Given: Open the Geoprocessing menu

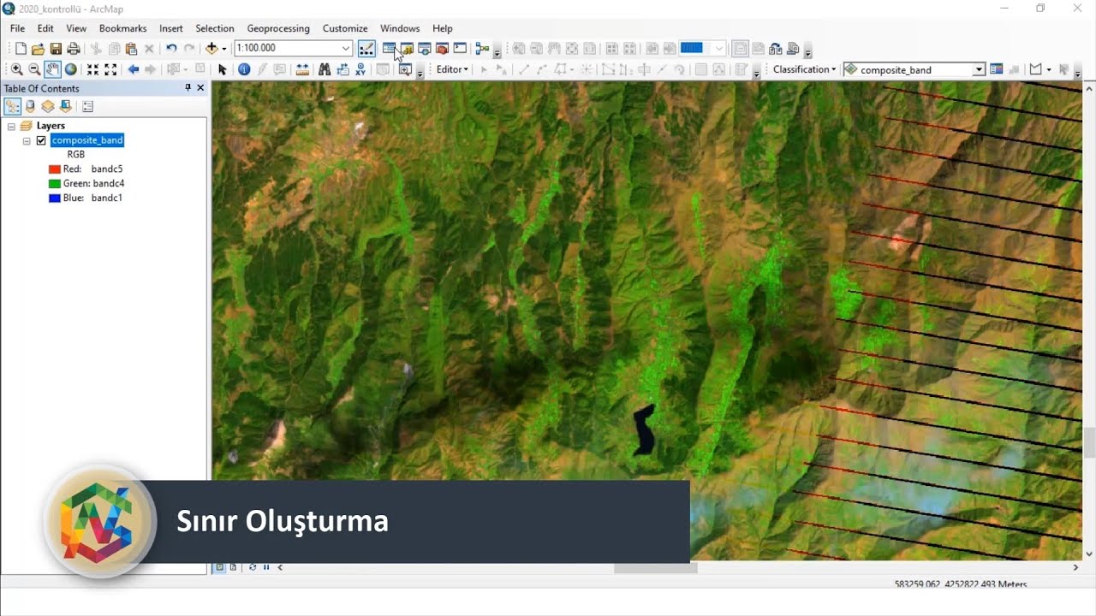Looking at the screenshot, I should (278, 28).
